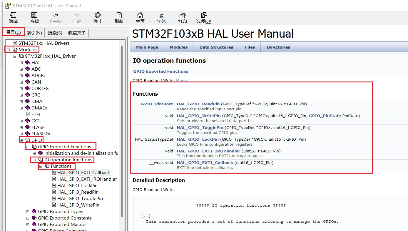
Task: Expand the GPIO Exported Constants node
Action: coord(28,218)
